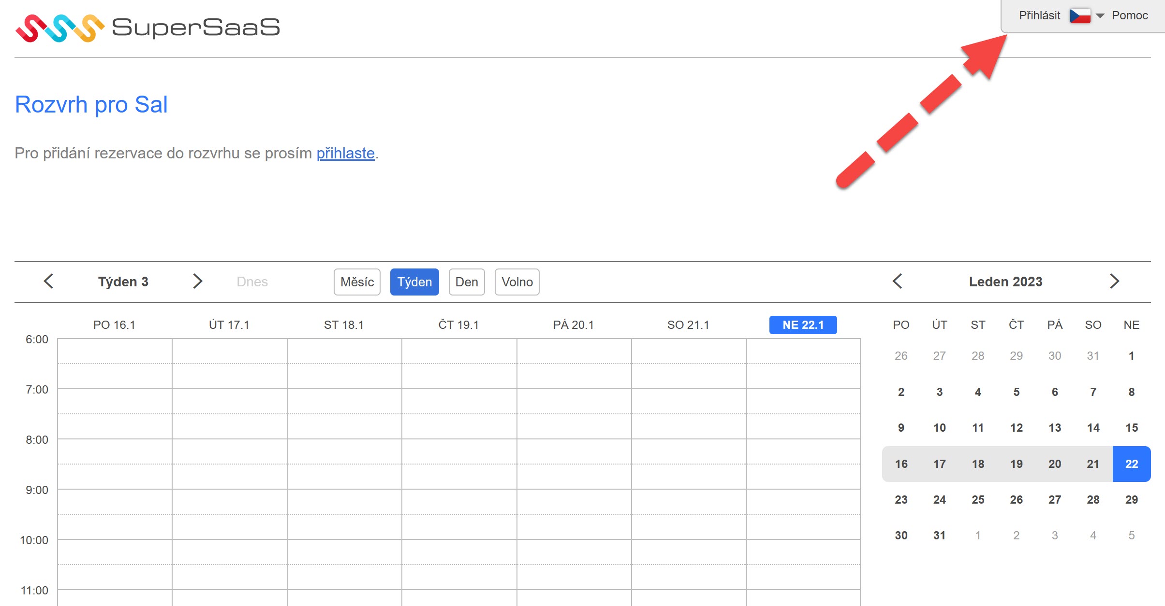Viewport: 1165px width, 606px height.
Task: Click the PO 16.1 day header
Action: 114,325
